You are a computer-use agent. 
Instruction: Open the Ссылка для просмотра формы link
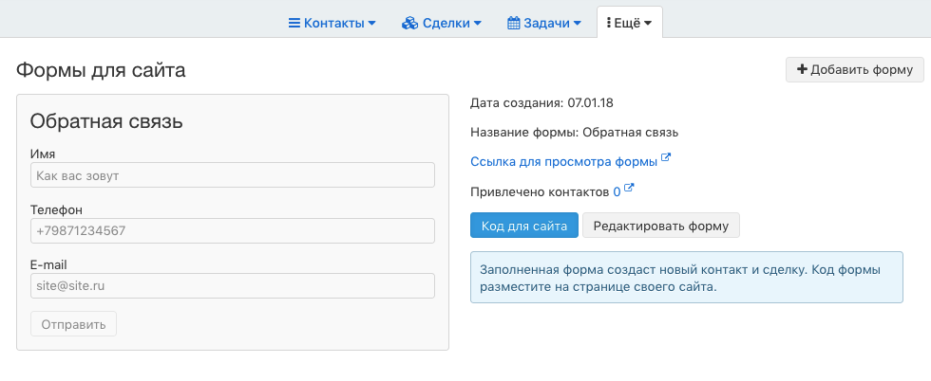click(563, 161)
